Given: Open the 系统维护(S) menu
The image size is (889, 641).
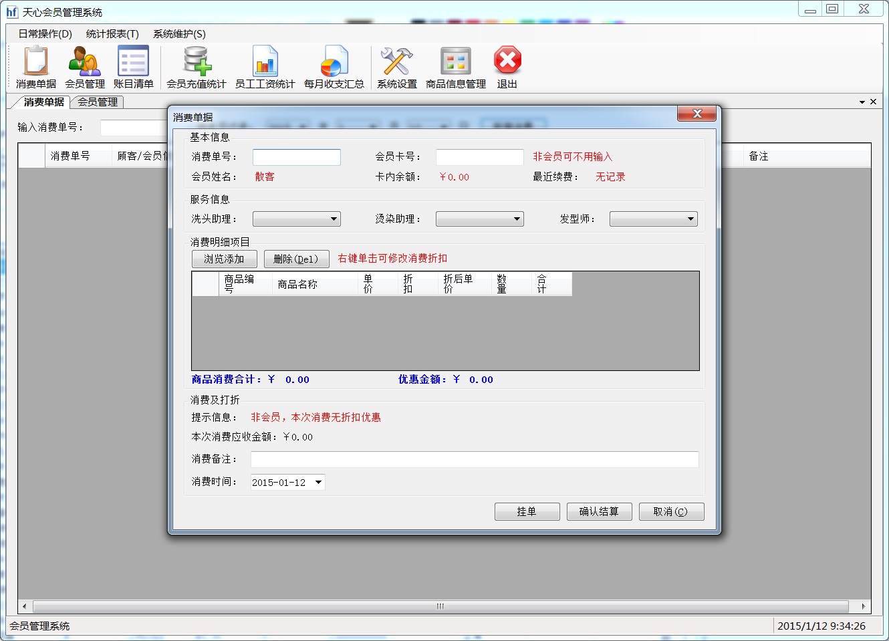Looking at the screenshot, I should click(x=179, y=34).
